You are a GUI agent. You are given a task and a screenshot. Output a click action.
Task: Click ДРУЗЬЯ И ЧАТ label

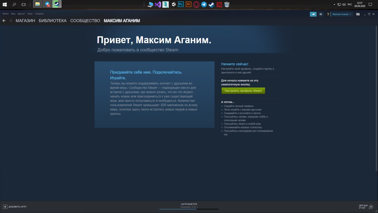click(x=363, y=206)
